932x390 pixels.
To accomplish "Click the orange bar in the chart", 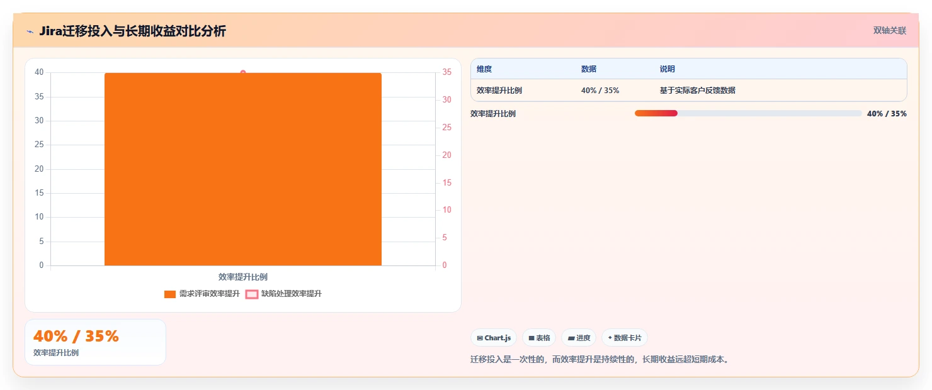I will (243, 169).
